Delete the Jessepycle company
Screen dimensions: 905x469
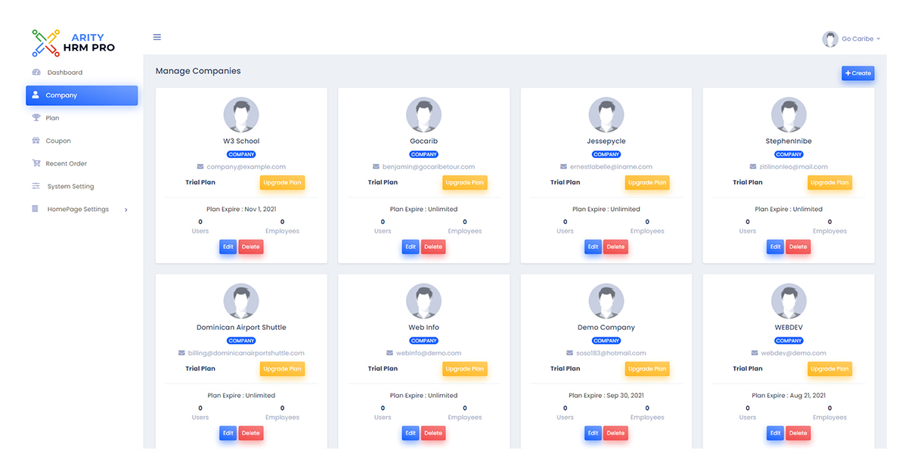[x=615, y=247]
